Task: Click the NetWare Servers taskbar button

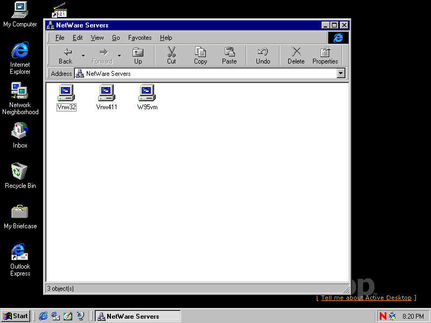Action: tap(138, 316)
